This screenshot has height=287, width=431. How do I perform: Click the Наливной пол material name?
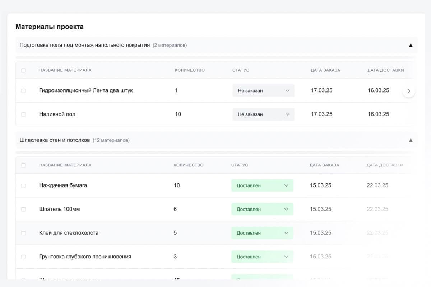[x=57, y=114]
